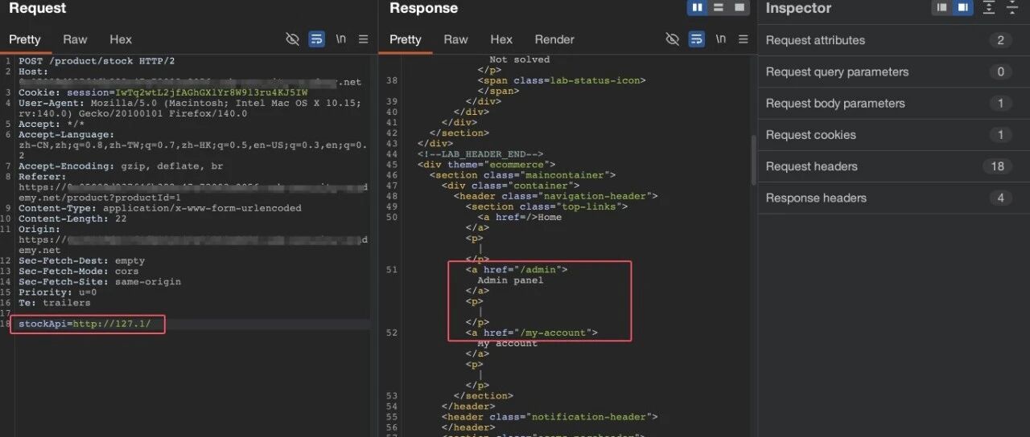The height and width of the screenshot is (437, 1030).
Task: Click the "Admin panel" text in response
Action: 510,280
